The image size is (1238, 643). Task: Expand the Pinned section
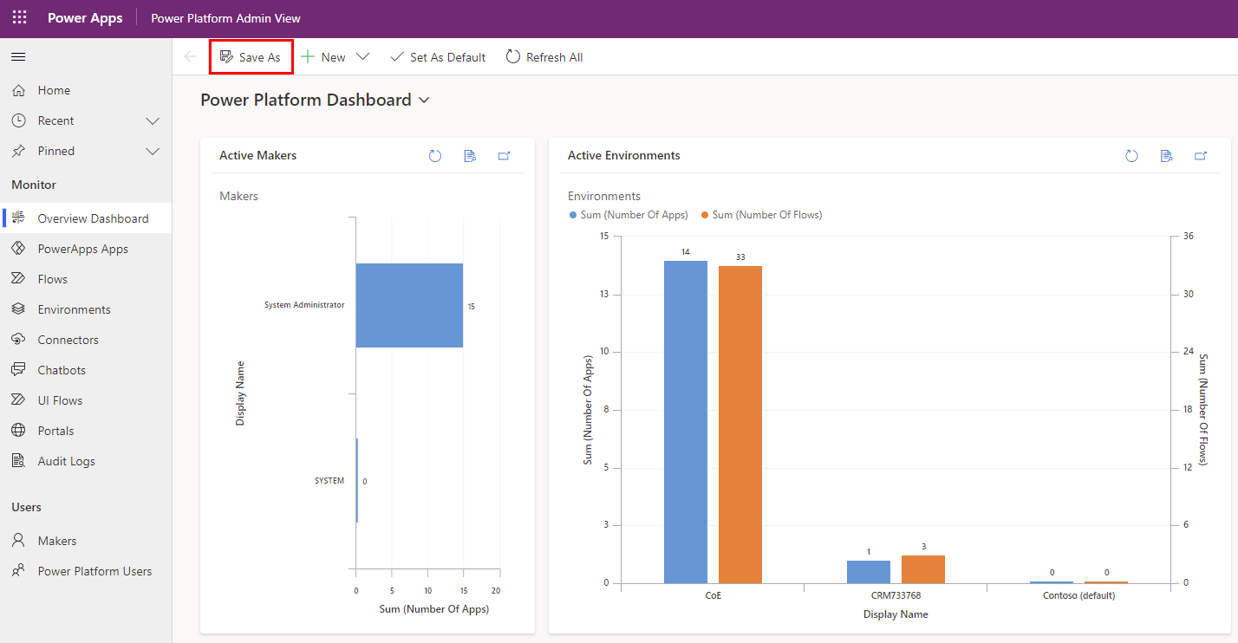point(153,150)
